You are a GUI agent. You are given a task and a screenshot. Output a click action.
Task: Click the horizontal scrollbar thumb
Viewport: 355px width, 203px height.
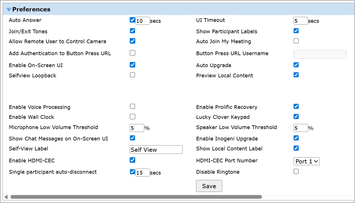136,197
